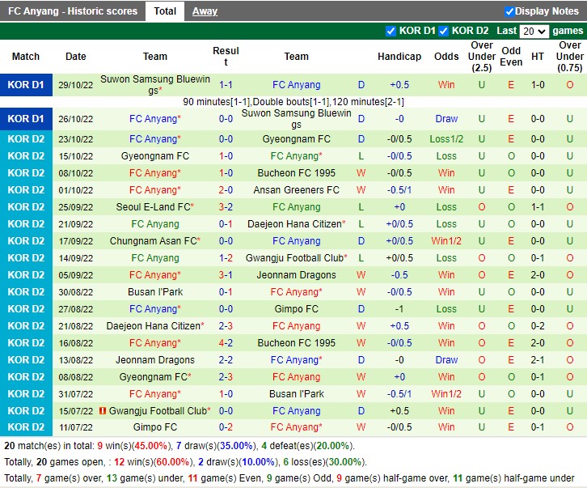Open Bucheon FC 1995 in 08/10/22 match
Image resolution: width=587 pixels, height=488 pixels.
pos(296,173)
